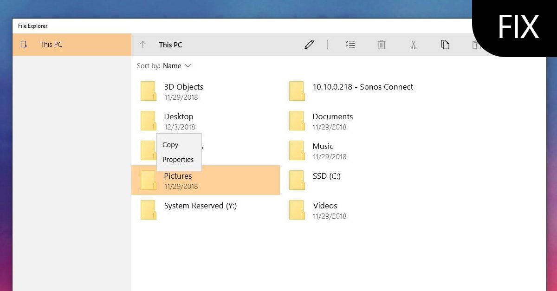Open the Sort by Name dropdown
This screenshot has width=557, height=291.
(176, 66)
